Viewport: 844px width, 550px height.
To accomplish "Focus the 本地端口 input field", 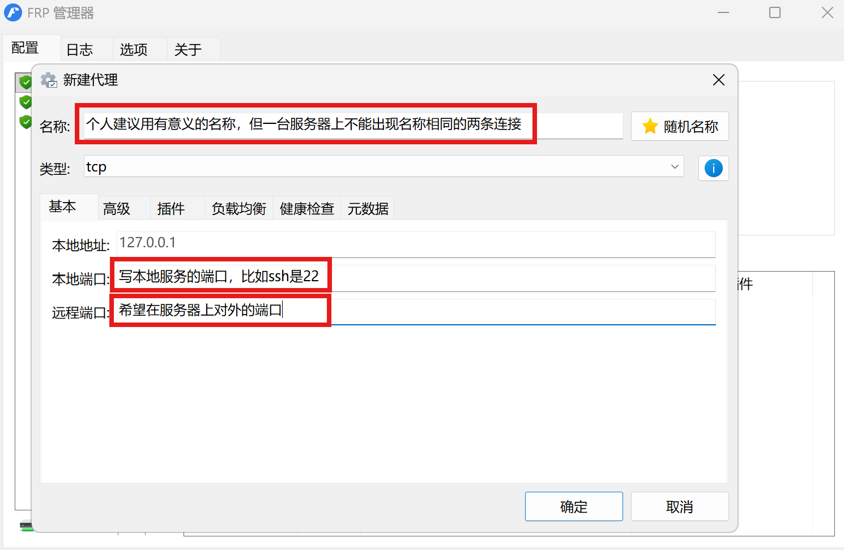I will point(416,278).
